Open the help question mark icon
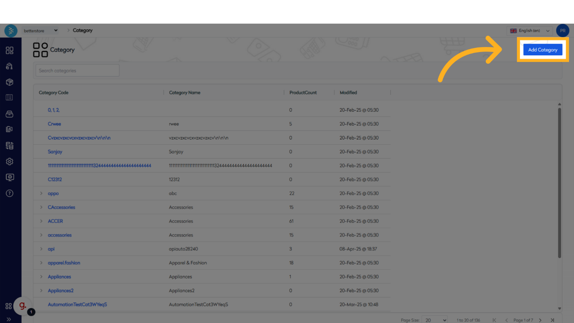This screenshot has height=323, width=574. click(x=10, y=193)
